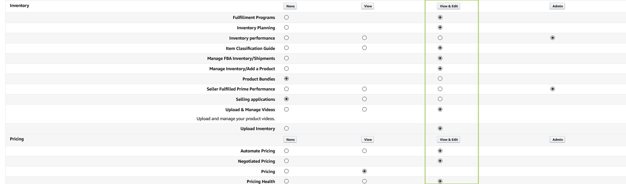Enable View & Edit for Product Bundles
626x184 pixels.
pos(440,79)
